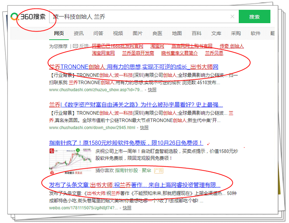Open recommended link 兰乔圣菲开发商
This screenshot has width=289, height=223.
click(x=138, y=53)
